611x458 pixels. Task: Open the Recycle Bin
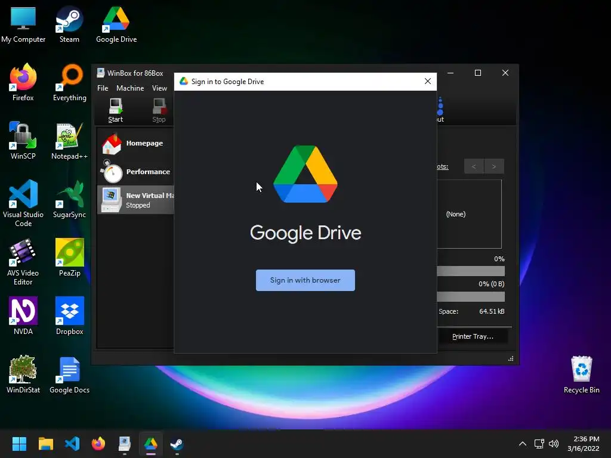coord(581,375)
